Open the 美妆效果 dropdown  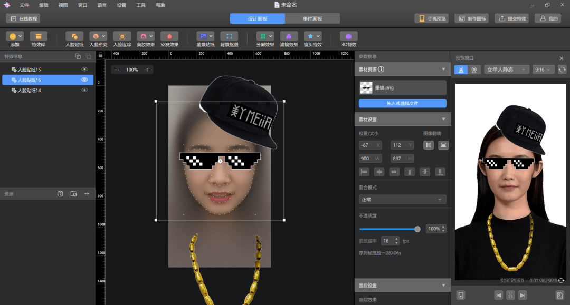[x=151, y=36]
